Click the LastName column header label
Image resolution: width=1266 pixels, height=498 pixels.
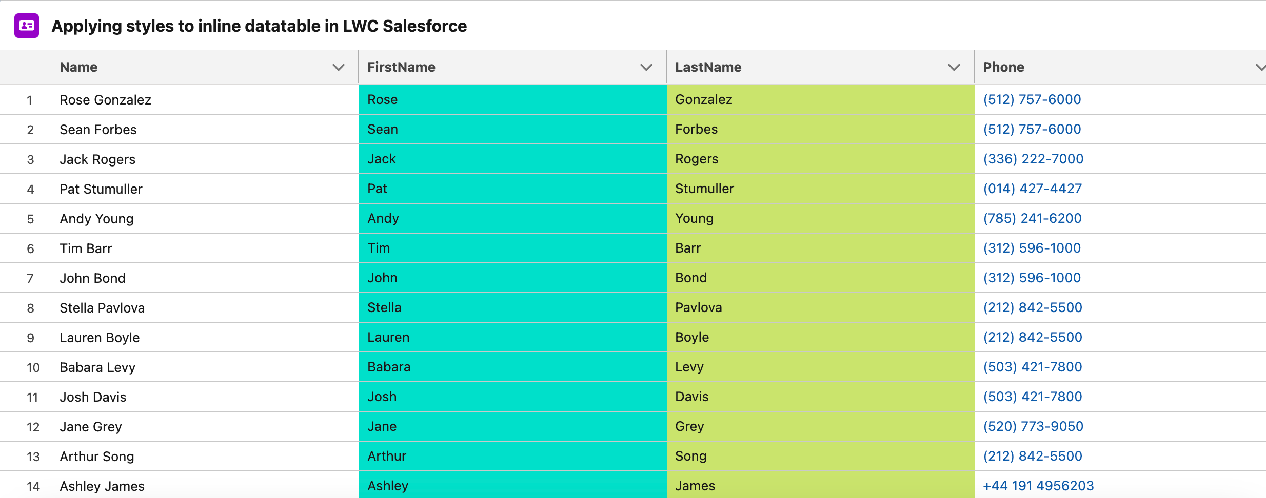708,67
